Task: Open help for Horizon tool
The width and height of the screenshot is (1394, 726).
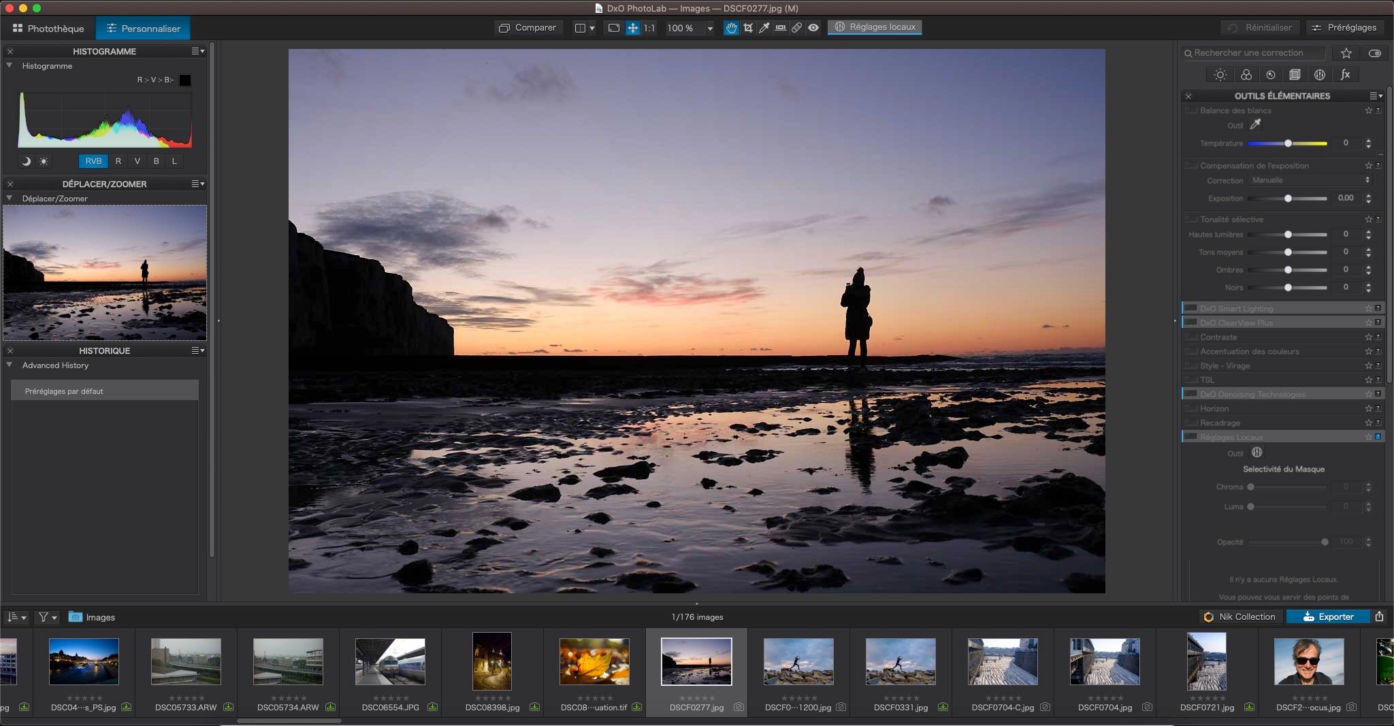Action: coord(1378,408)
